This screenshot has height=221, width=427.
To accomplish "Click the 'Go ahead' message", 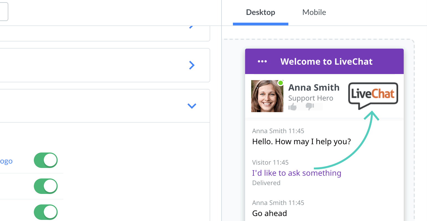I will (x=270, y=213).
